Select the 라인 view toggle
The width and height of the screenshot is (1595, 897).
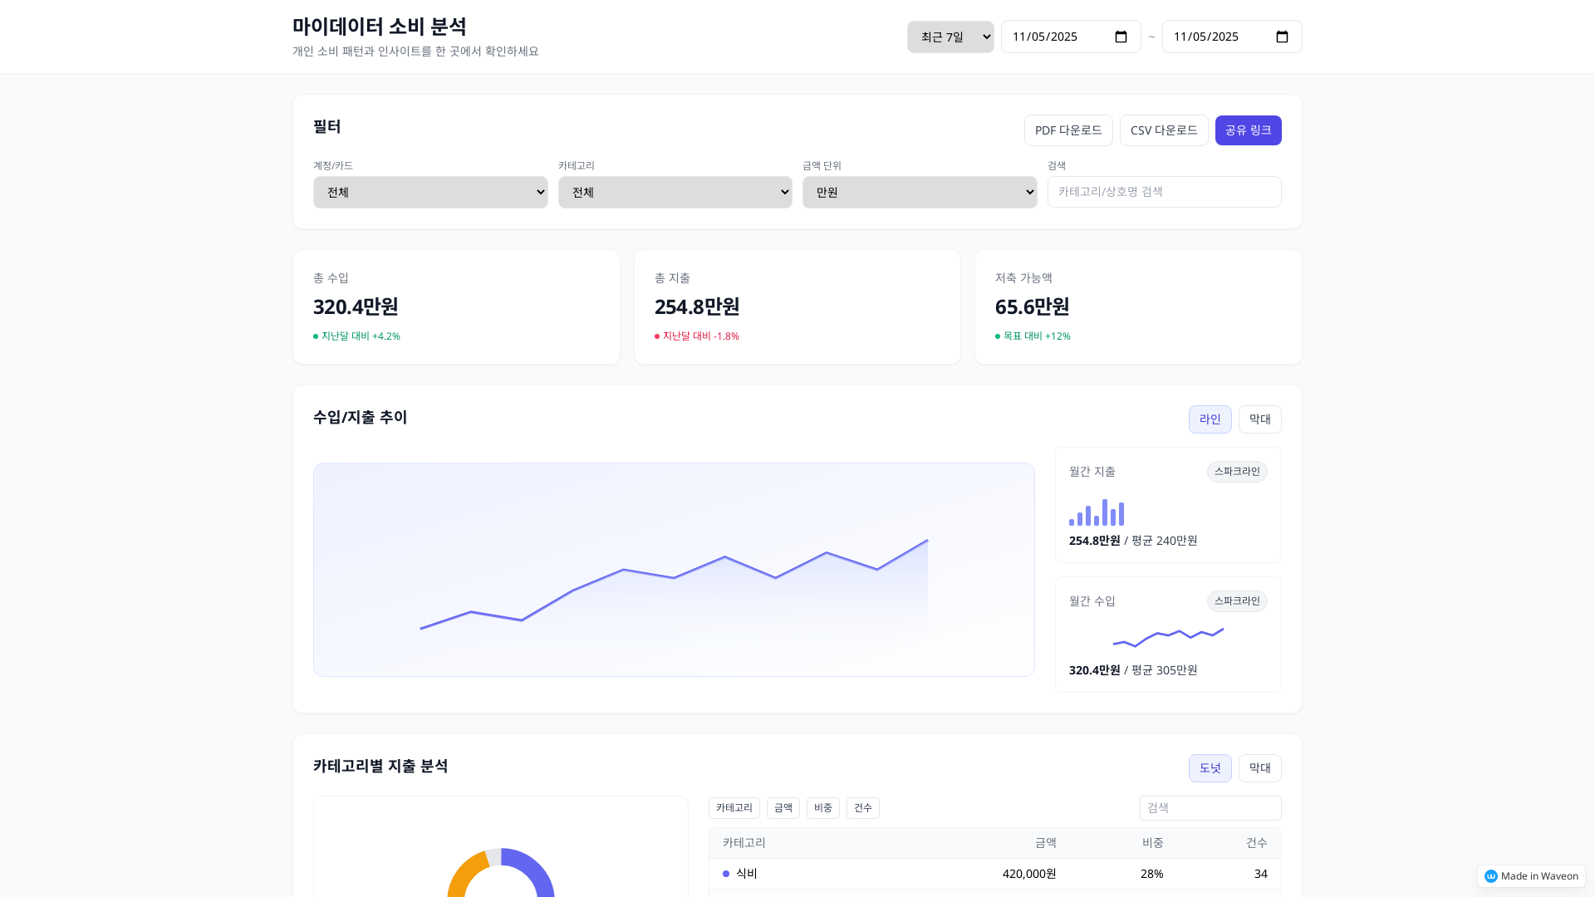(x=1210, y=419)
